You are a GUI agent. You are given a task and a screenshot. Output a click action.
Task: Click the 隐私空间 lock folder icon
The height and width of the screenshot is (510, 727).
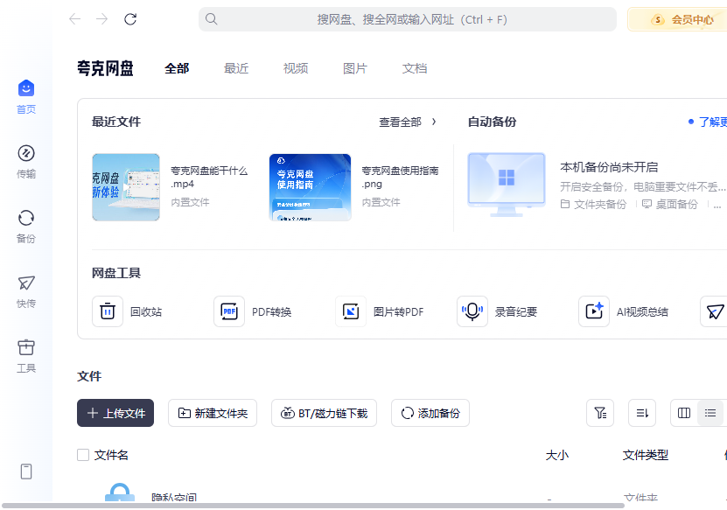(120, 493)
